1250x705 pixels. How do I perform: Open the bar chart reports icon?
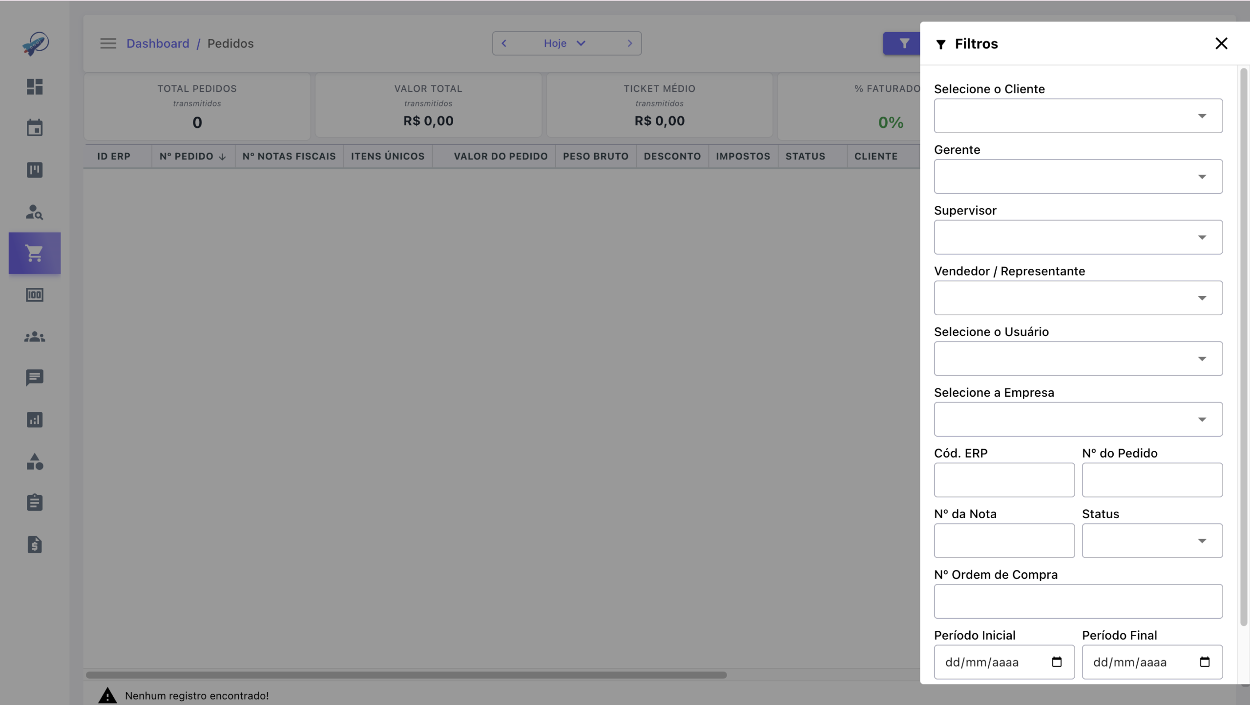(x=35, y=420)
